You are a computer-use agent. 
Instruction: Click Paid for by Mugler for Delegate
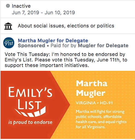click(89, 46)
